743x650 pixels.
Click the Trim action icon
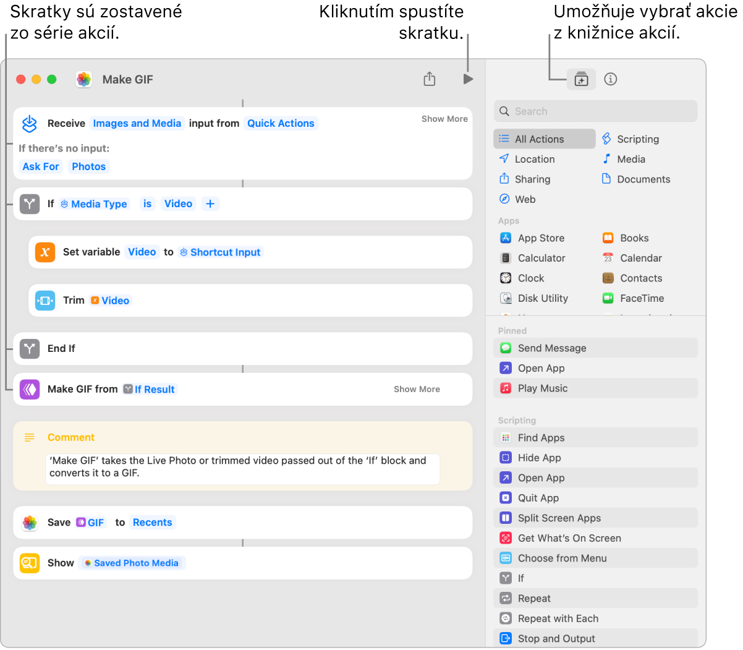click(x=45, y=301)
